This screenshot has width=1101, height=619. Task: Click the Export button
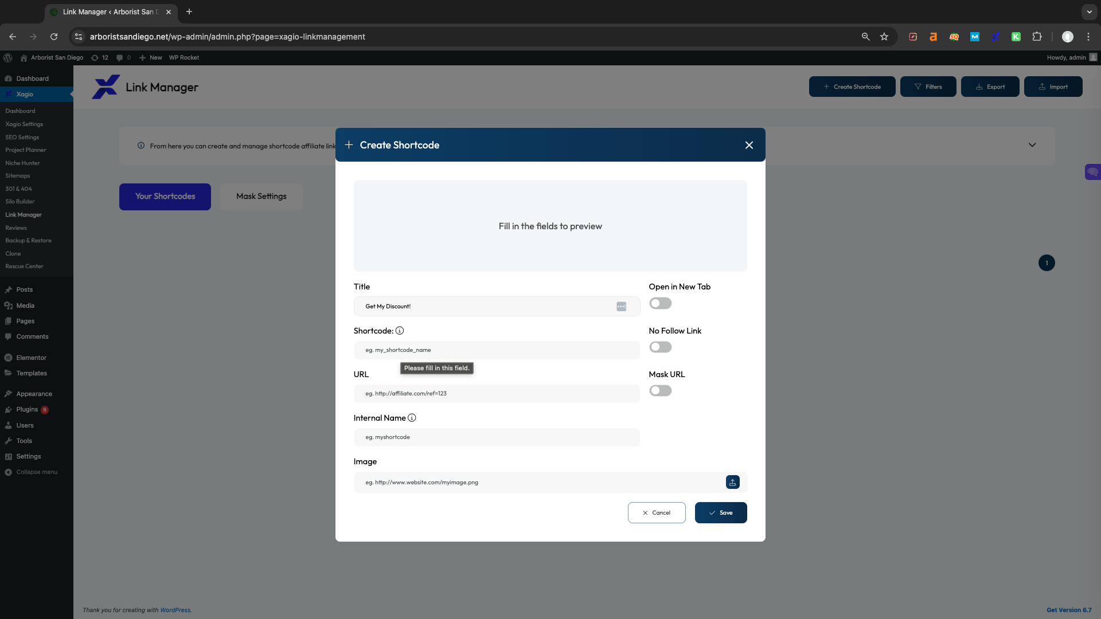coord(990,87)
